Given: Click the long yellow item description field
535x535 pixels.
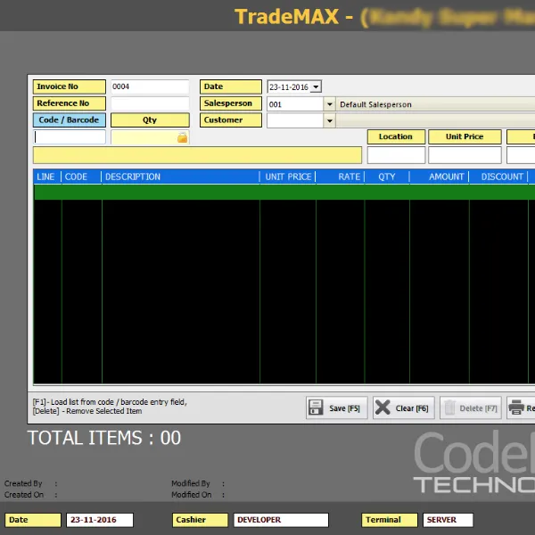Looking at the screenshot, I should click(x=197, y=155).
